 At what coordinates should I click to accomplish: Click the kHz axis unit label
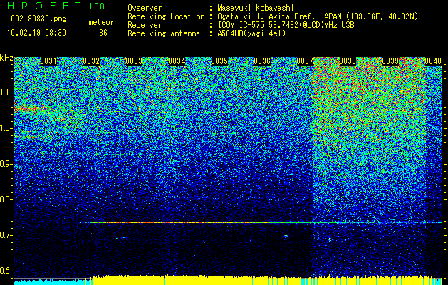tap(6, 58)
